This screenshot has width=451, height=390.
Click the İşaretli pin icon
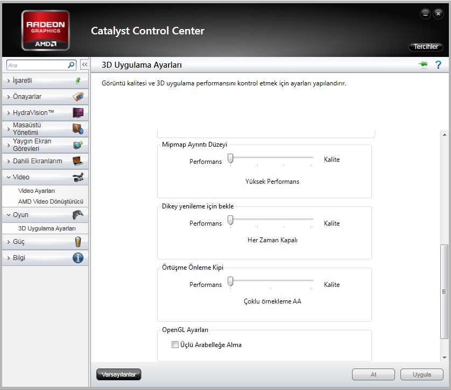coord(78,81)
